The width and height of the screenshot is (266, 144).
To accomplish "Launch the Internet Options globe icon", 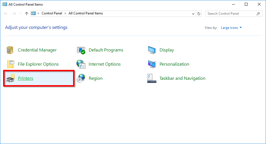I will pos(81,64).
